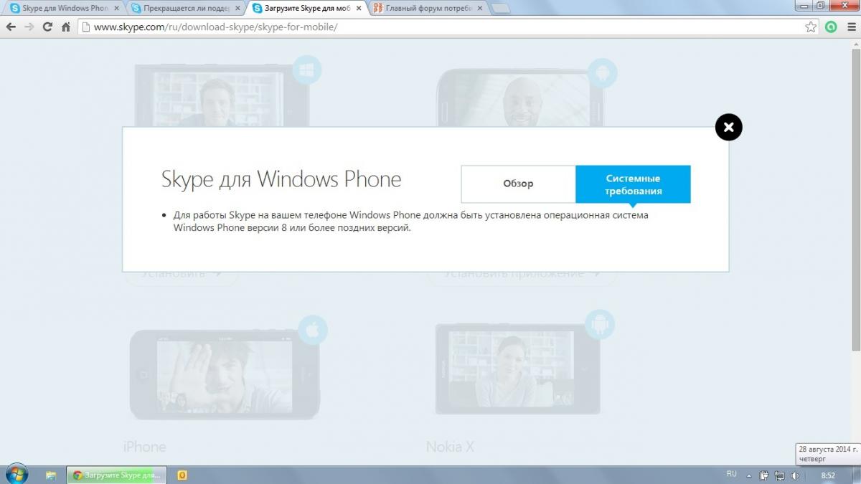The width and height of the screenshot is (861, 484).
Task: Click the yellow app icon in taskbar
Action: [x=182, y=475]
